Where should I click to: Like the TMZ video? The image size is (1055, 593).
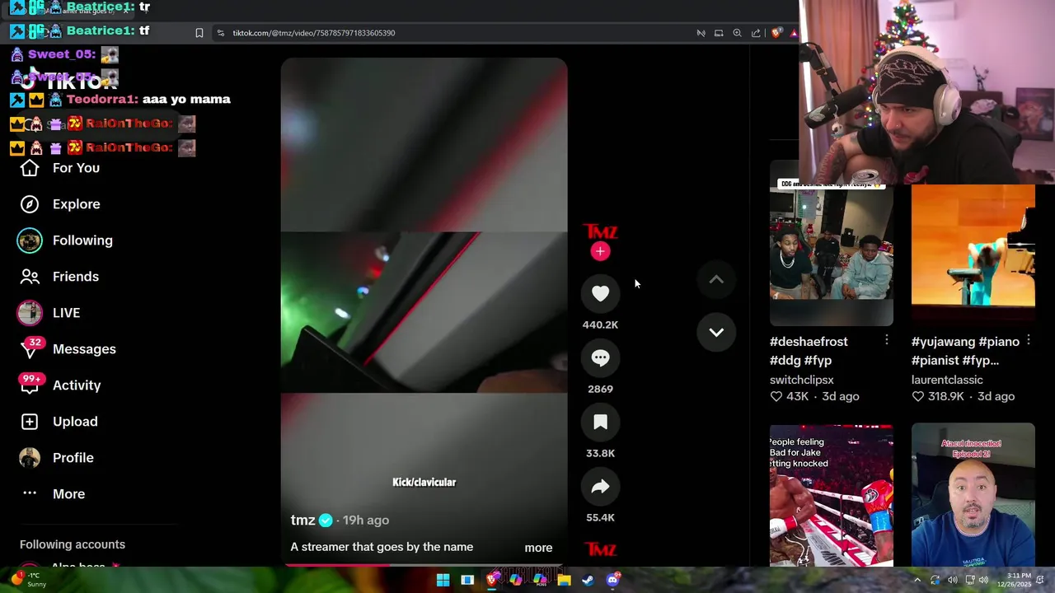[600, 293]
